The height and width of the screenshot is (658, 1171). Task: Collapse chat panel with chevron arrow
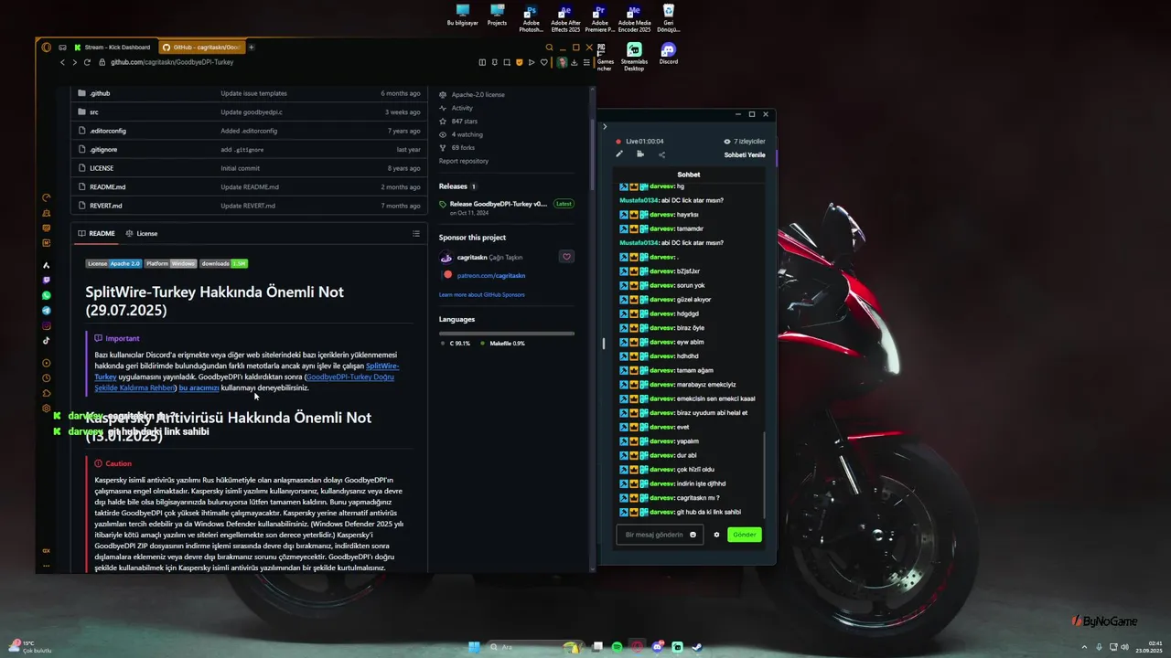tap(605, 127)
